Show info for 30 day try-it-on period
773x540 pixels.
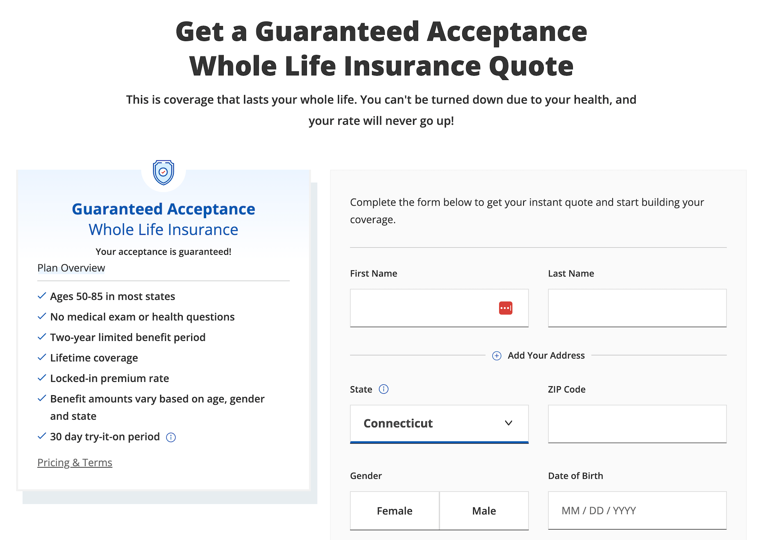coord(171,437)
